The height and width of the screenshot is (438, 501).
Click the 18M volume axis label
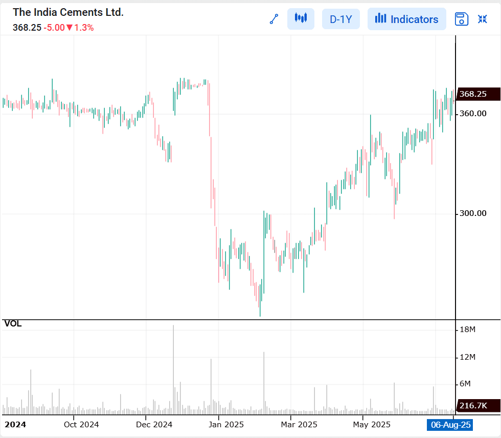point(467,330)
